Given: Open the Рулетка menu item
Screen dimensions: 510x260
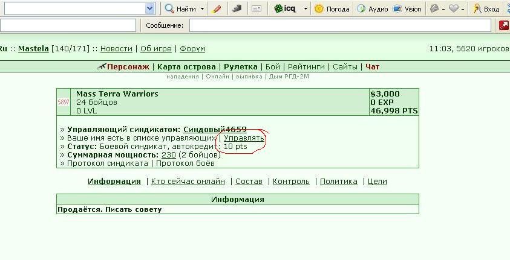Looking at the screenshot, I should [240, 67].
